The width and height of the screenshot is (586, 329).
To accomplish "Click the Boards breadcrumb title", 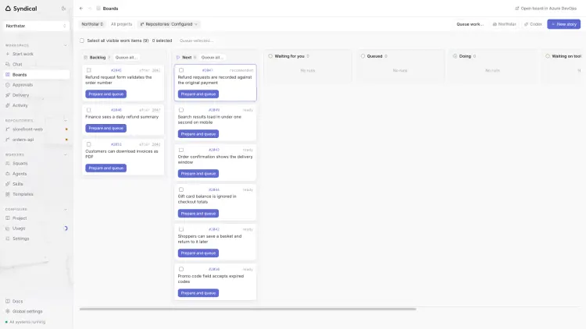I will tap(110, 9).
